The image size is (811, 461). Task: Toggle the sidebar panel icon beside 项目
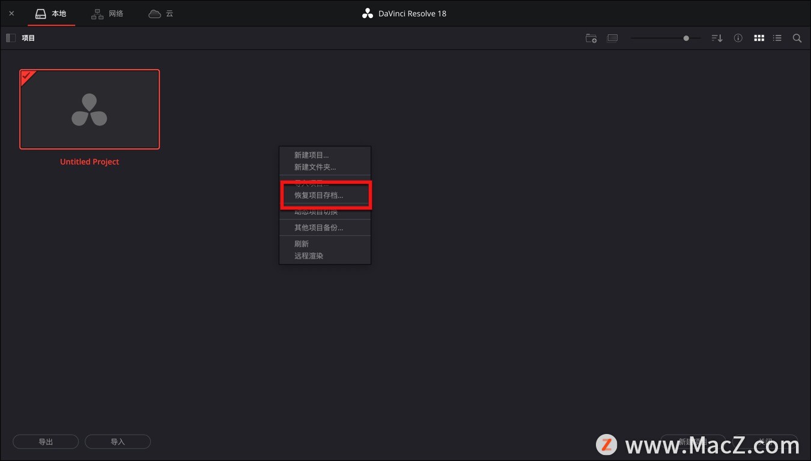click(11, 38)
